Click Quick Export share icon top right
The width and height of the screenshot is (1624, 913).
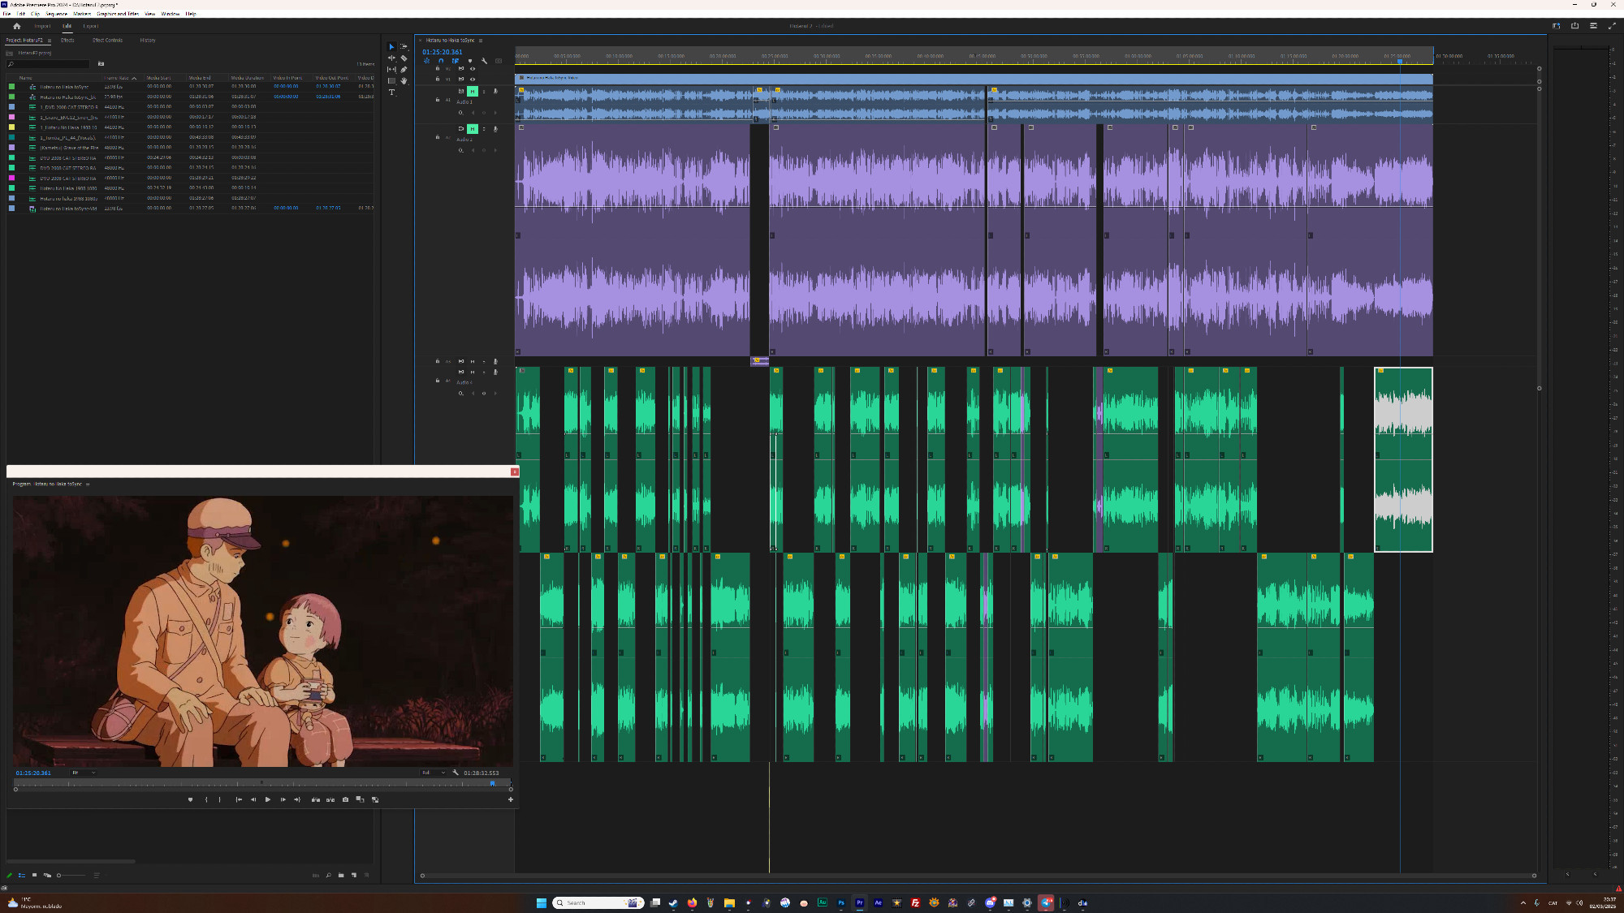1574,26
